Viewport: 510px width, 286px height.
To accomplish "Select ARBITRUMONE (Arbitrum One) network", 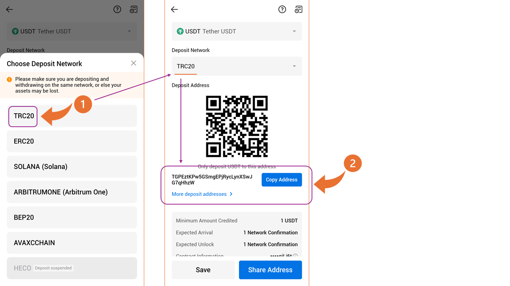I will [x=72, y=192].
